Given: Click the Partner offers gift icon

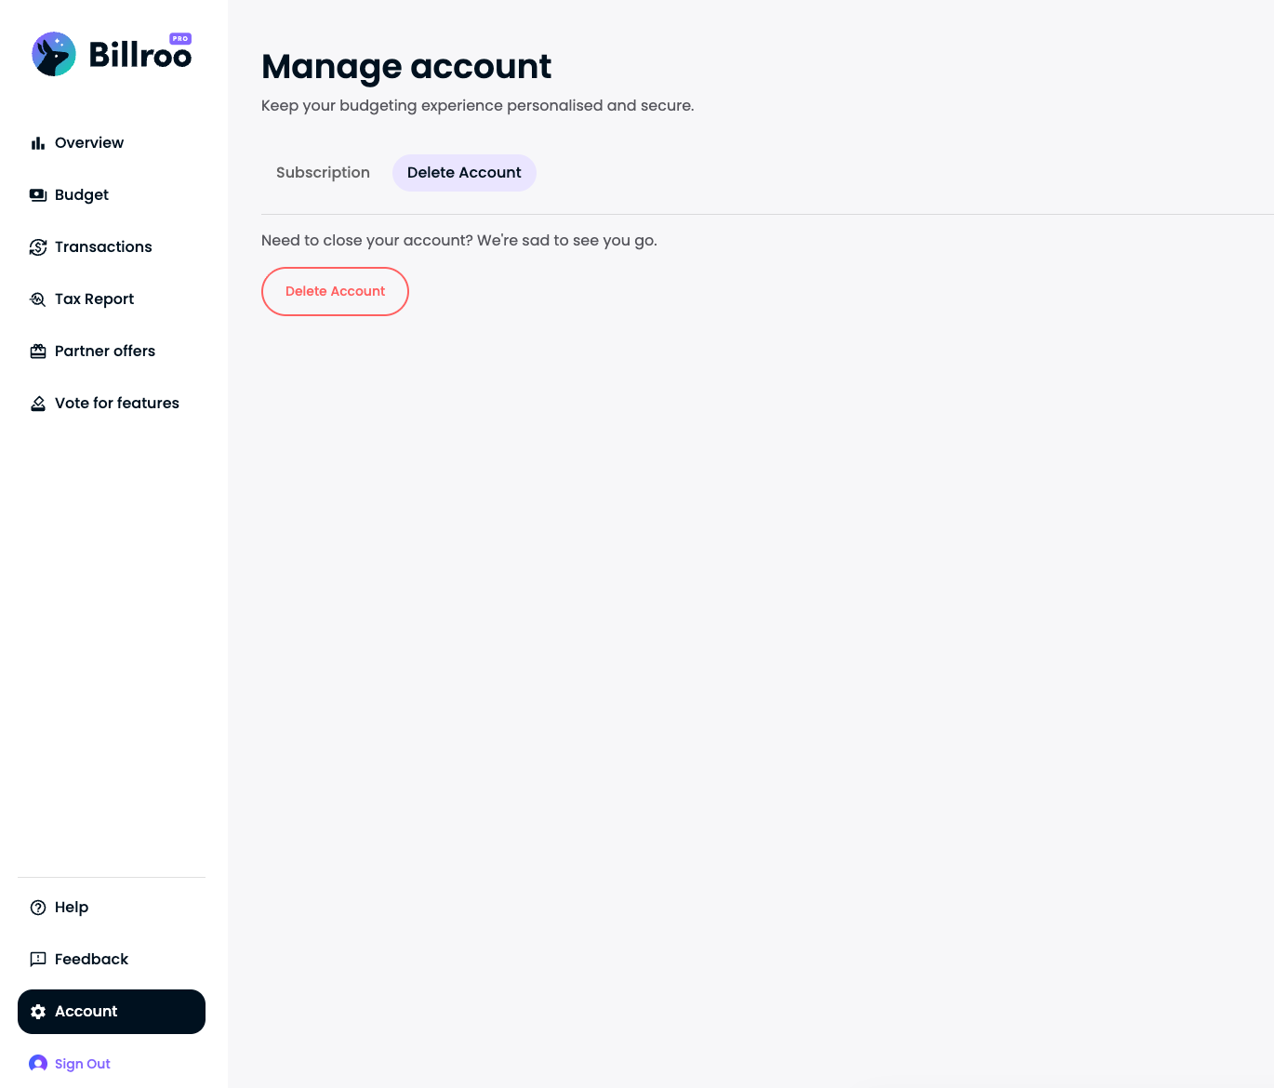Looking at the screenshot, I should point(38,352).
